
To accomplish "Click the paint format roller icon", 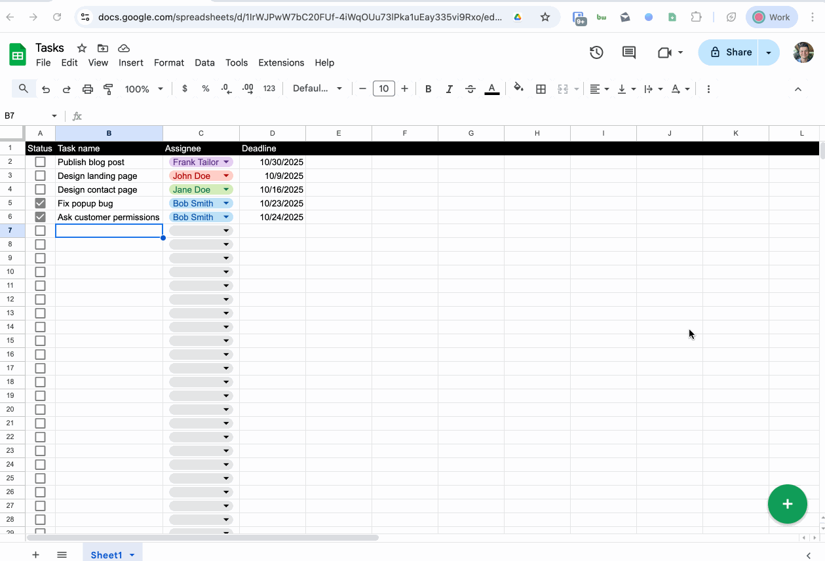I will (109, 89).
